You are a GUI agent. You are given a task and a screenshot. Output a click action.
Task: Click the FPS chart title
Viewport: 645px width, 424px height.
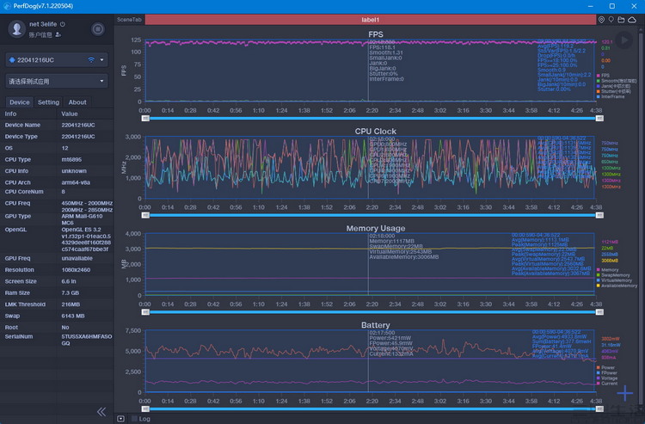[376, 34]
